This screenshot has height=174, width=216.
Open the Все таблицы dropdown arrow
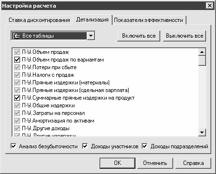pos(91,36)
